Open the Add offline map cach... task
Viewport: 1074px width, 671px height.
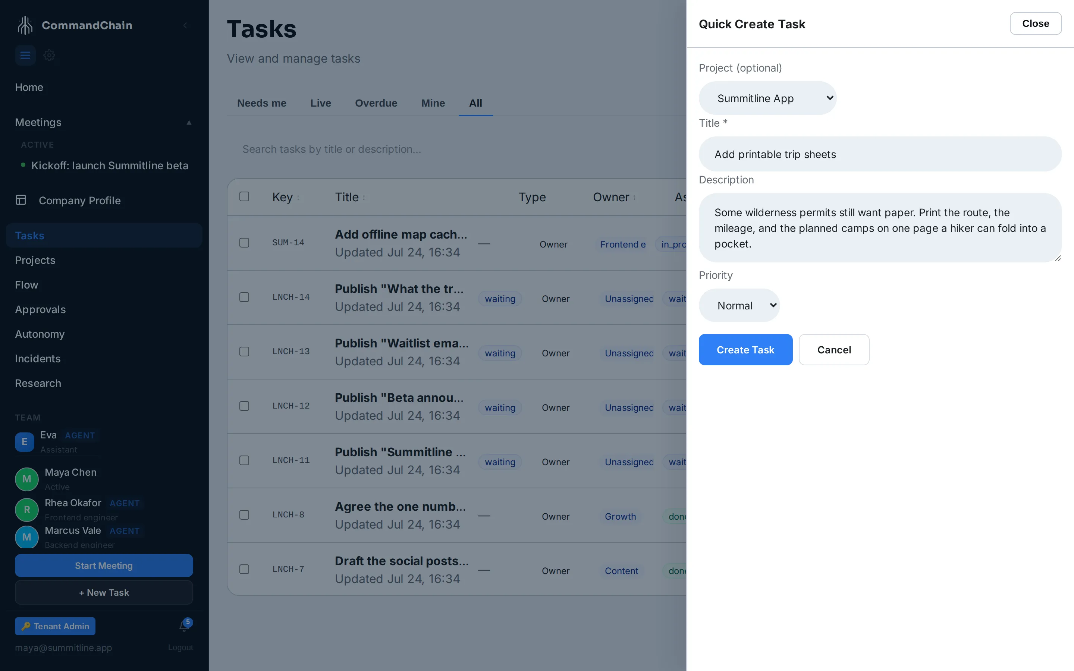(401, 234)
